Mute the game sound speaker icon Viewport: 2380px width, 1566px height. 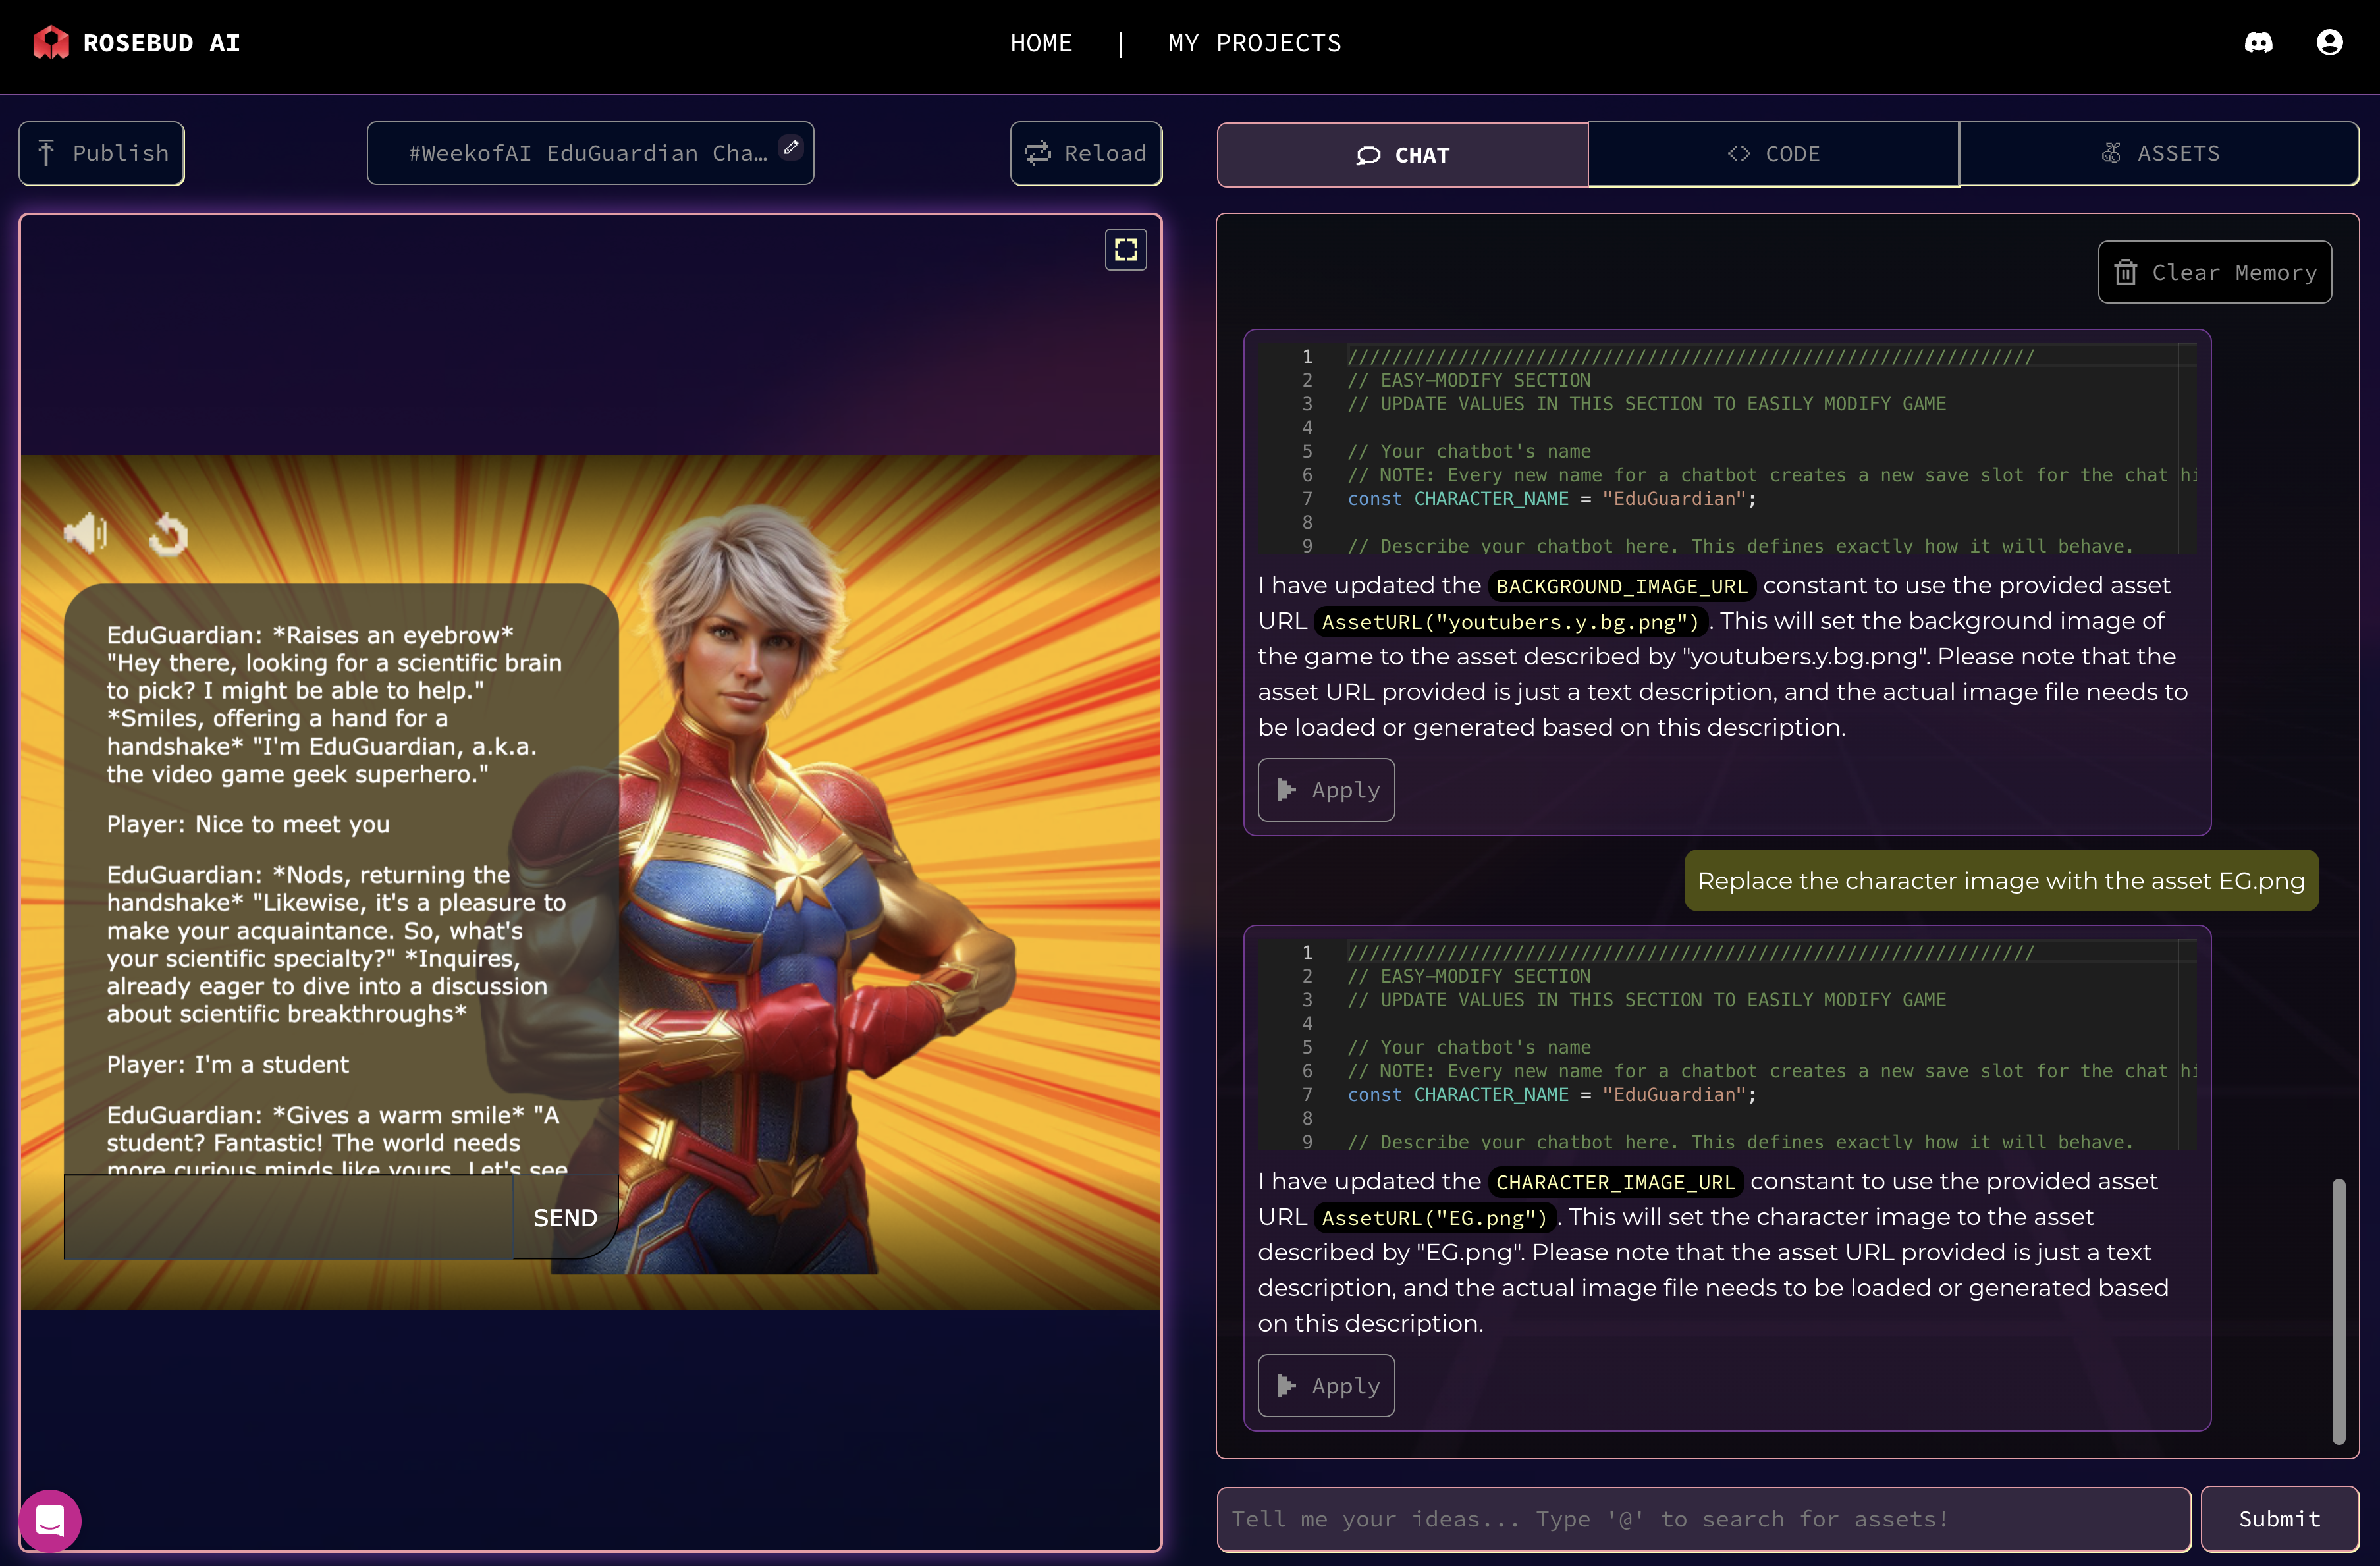click(86, 533)
